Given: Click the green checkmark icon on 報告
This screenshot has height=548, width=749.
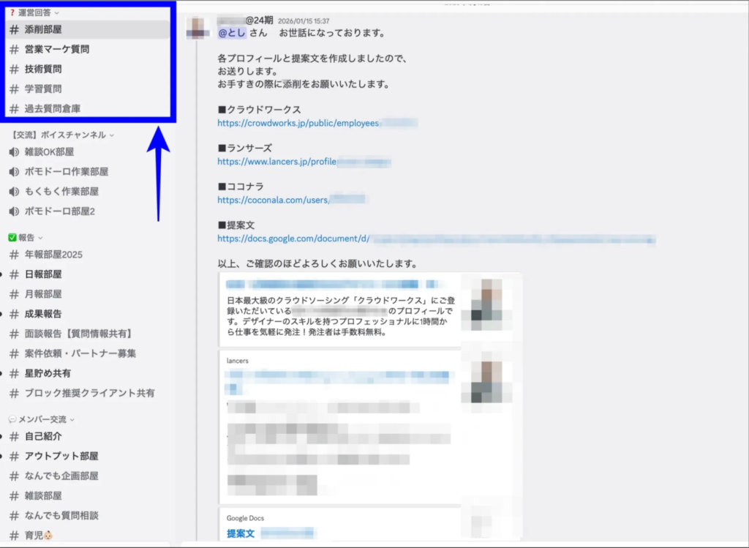Looking at the screenshot, I should point(13,236).
